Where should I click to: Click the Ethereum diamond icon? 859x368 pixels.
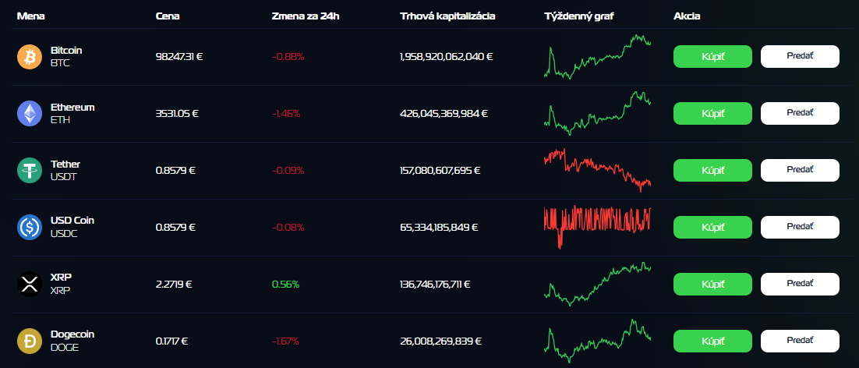[x=30, y=114]
